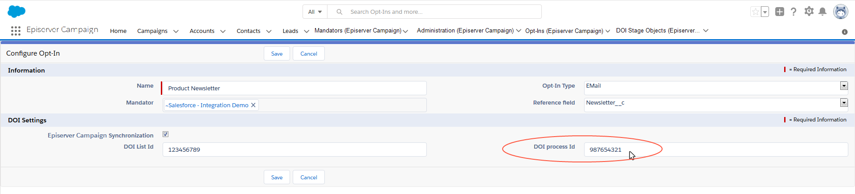Screen dimensions: 855x194
Task: Remove the Salesforce - Integration Demo mandator
Action: click(253, 105)
